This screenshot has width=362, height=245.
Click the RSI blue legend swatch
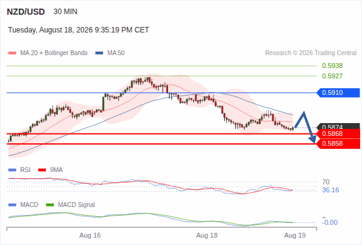[12, 170]
